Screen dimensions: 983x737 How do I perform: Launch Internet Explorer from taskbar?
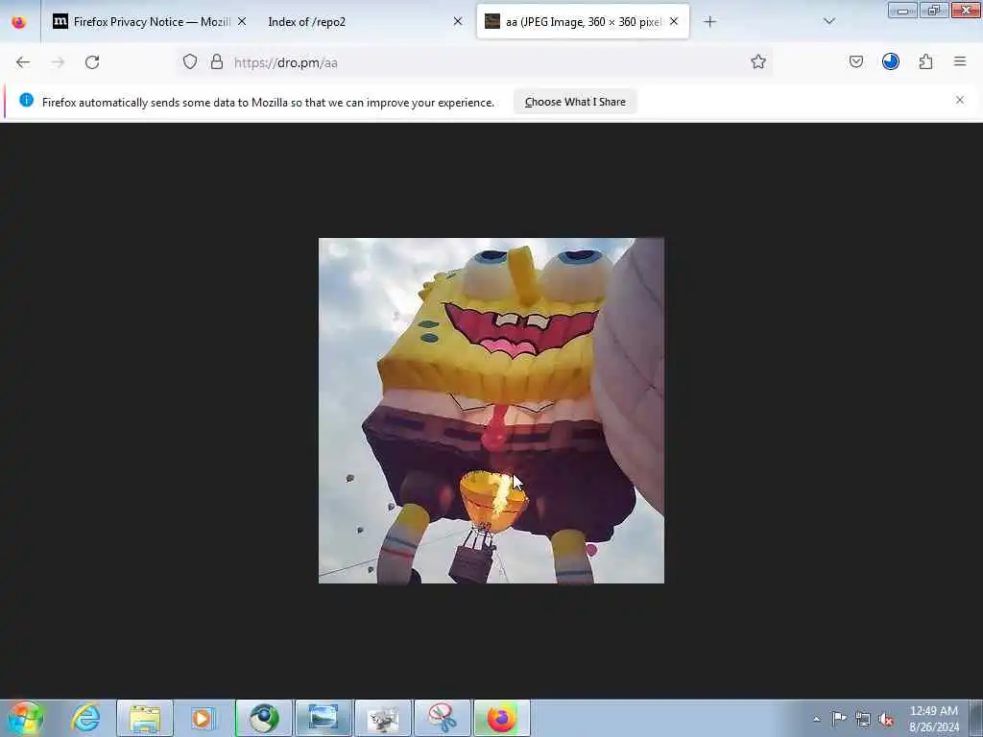(x=85, y=718)
